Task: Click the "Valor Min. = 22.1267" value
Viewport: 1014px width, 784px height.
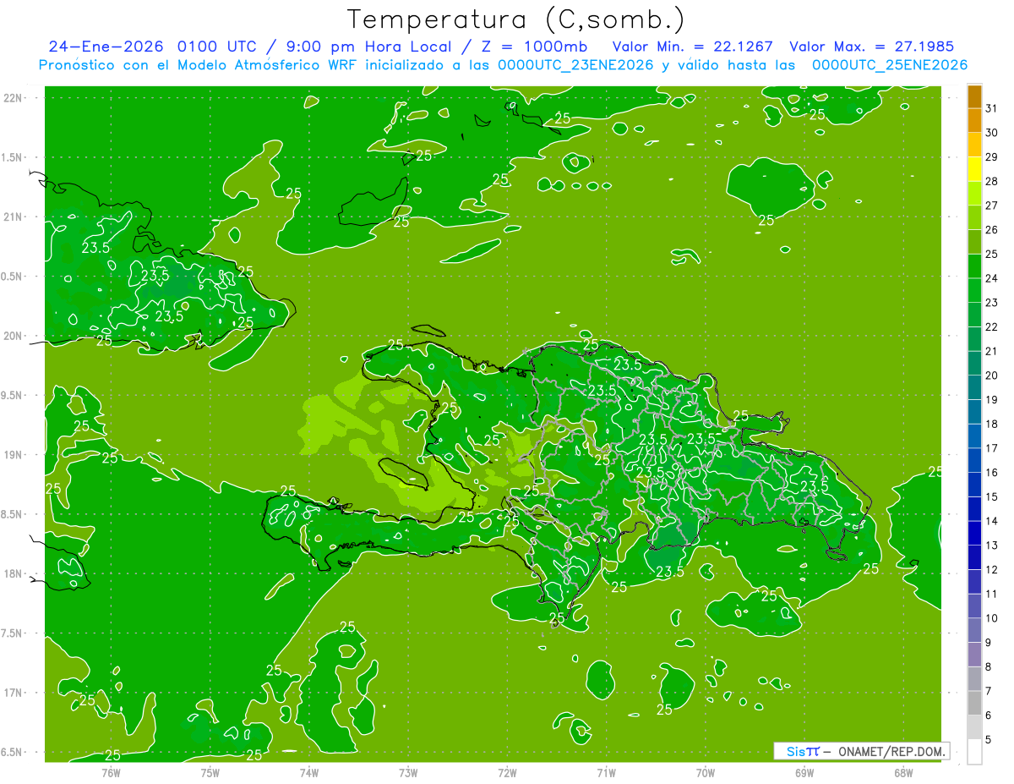Action: pyautogui.click(x=692, y=47)
